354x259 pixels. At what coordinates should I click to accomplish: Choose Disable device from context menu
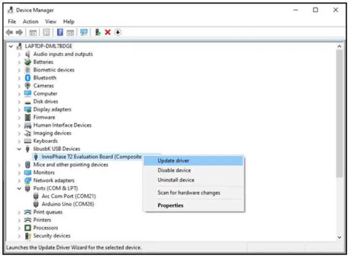click(x=194, y=170)
